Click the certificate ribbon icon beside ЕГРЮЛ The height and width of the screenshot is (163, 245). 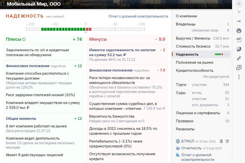coord(221,141)
